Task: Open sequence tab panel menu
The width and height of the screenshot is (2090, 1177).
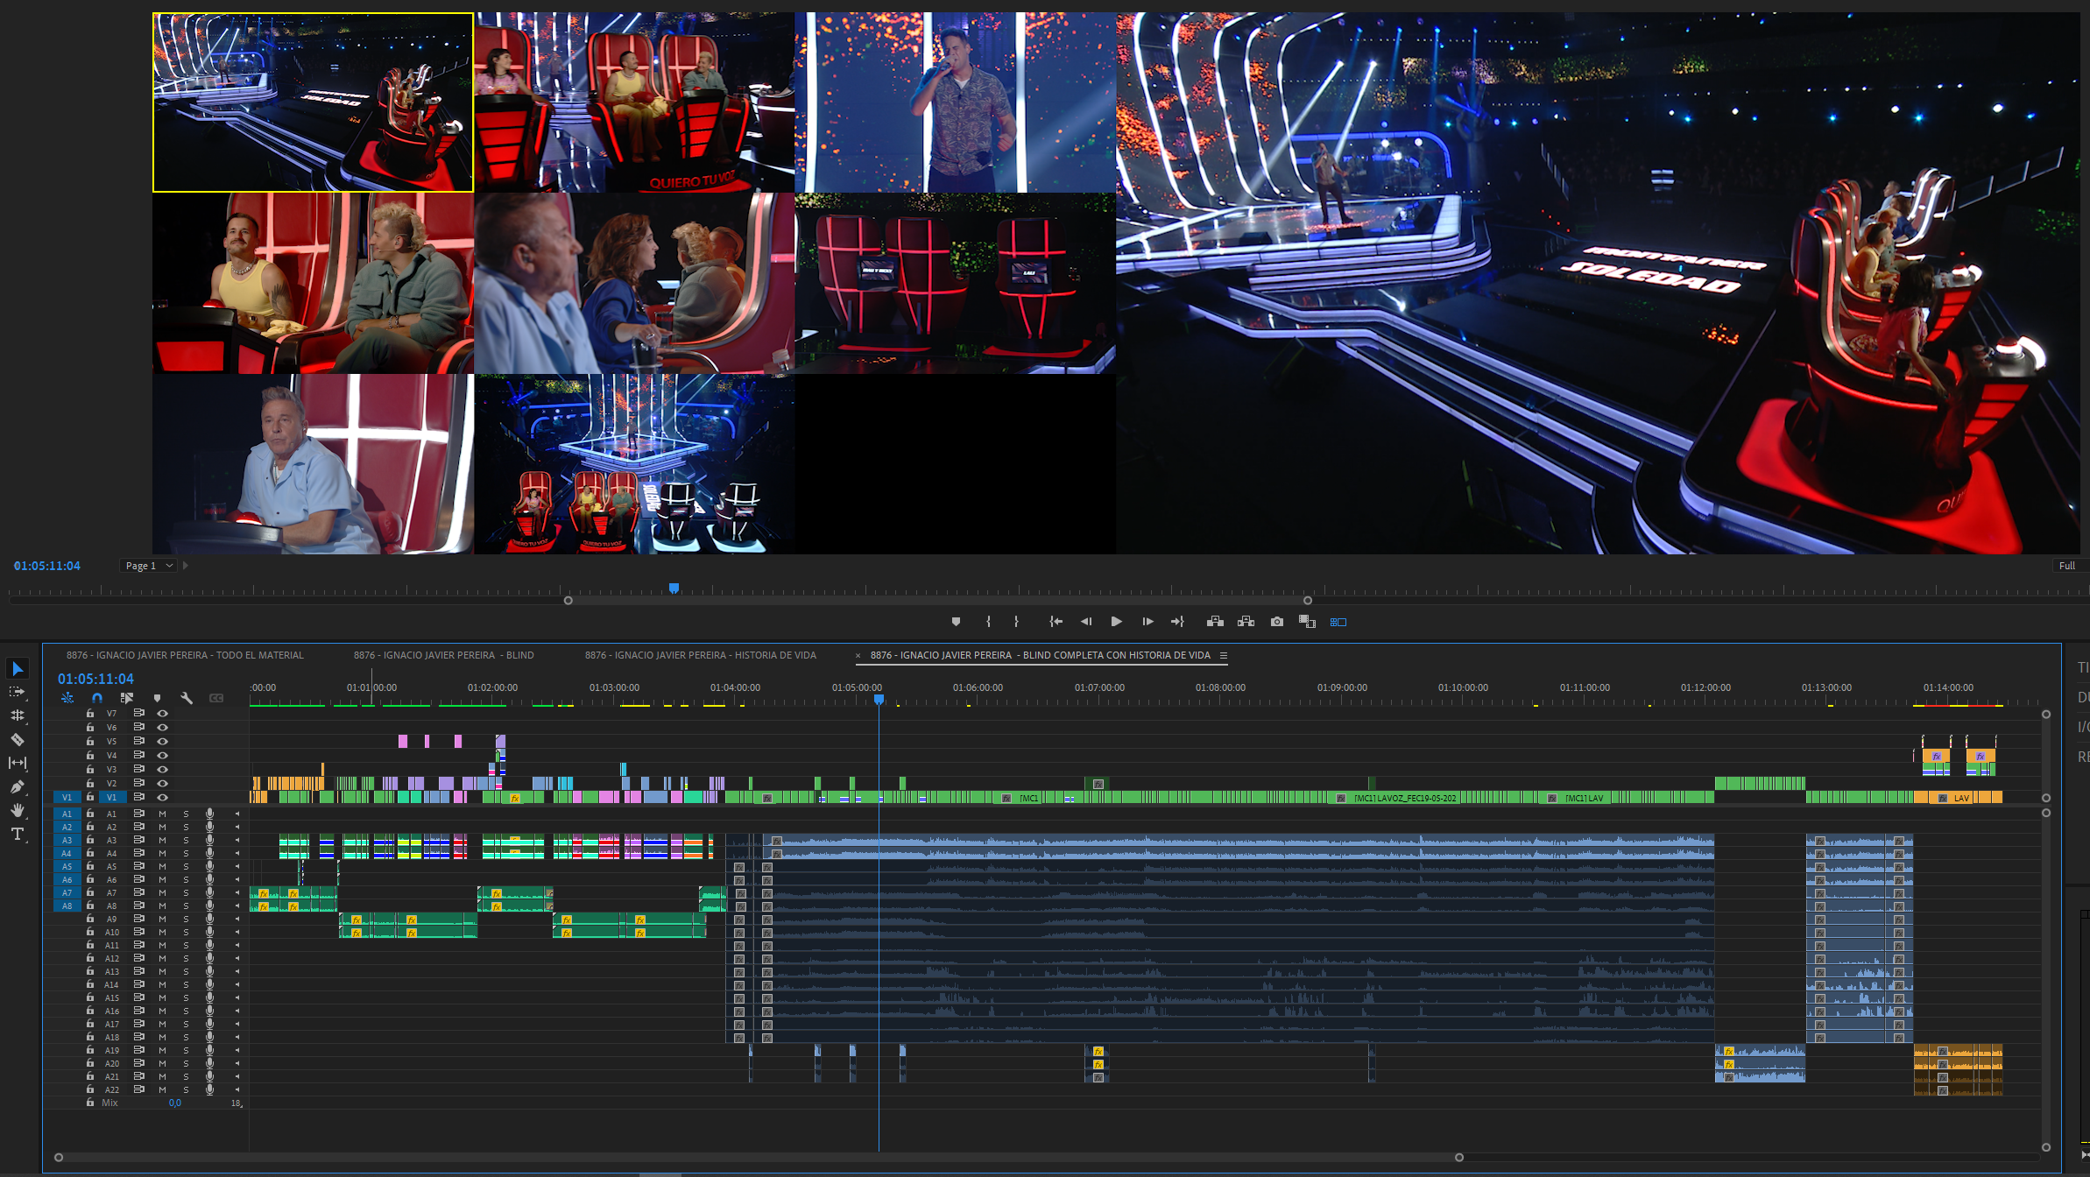Action: pyautogui.click(x=1224, y=655)
